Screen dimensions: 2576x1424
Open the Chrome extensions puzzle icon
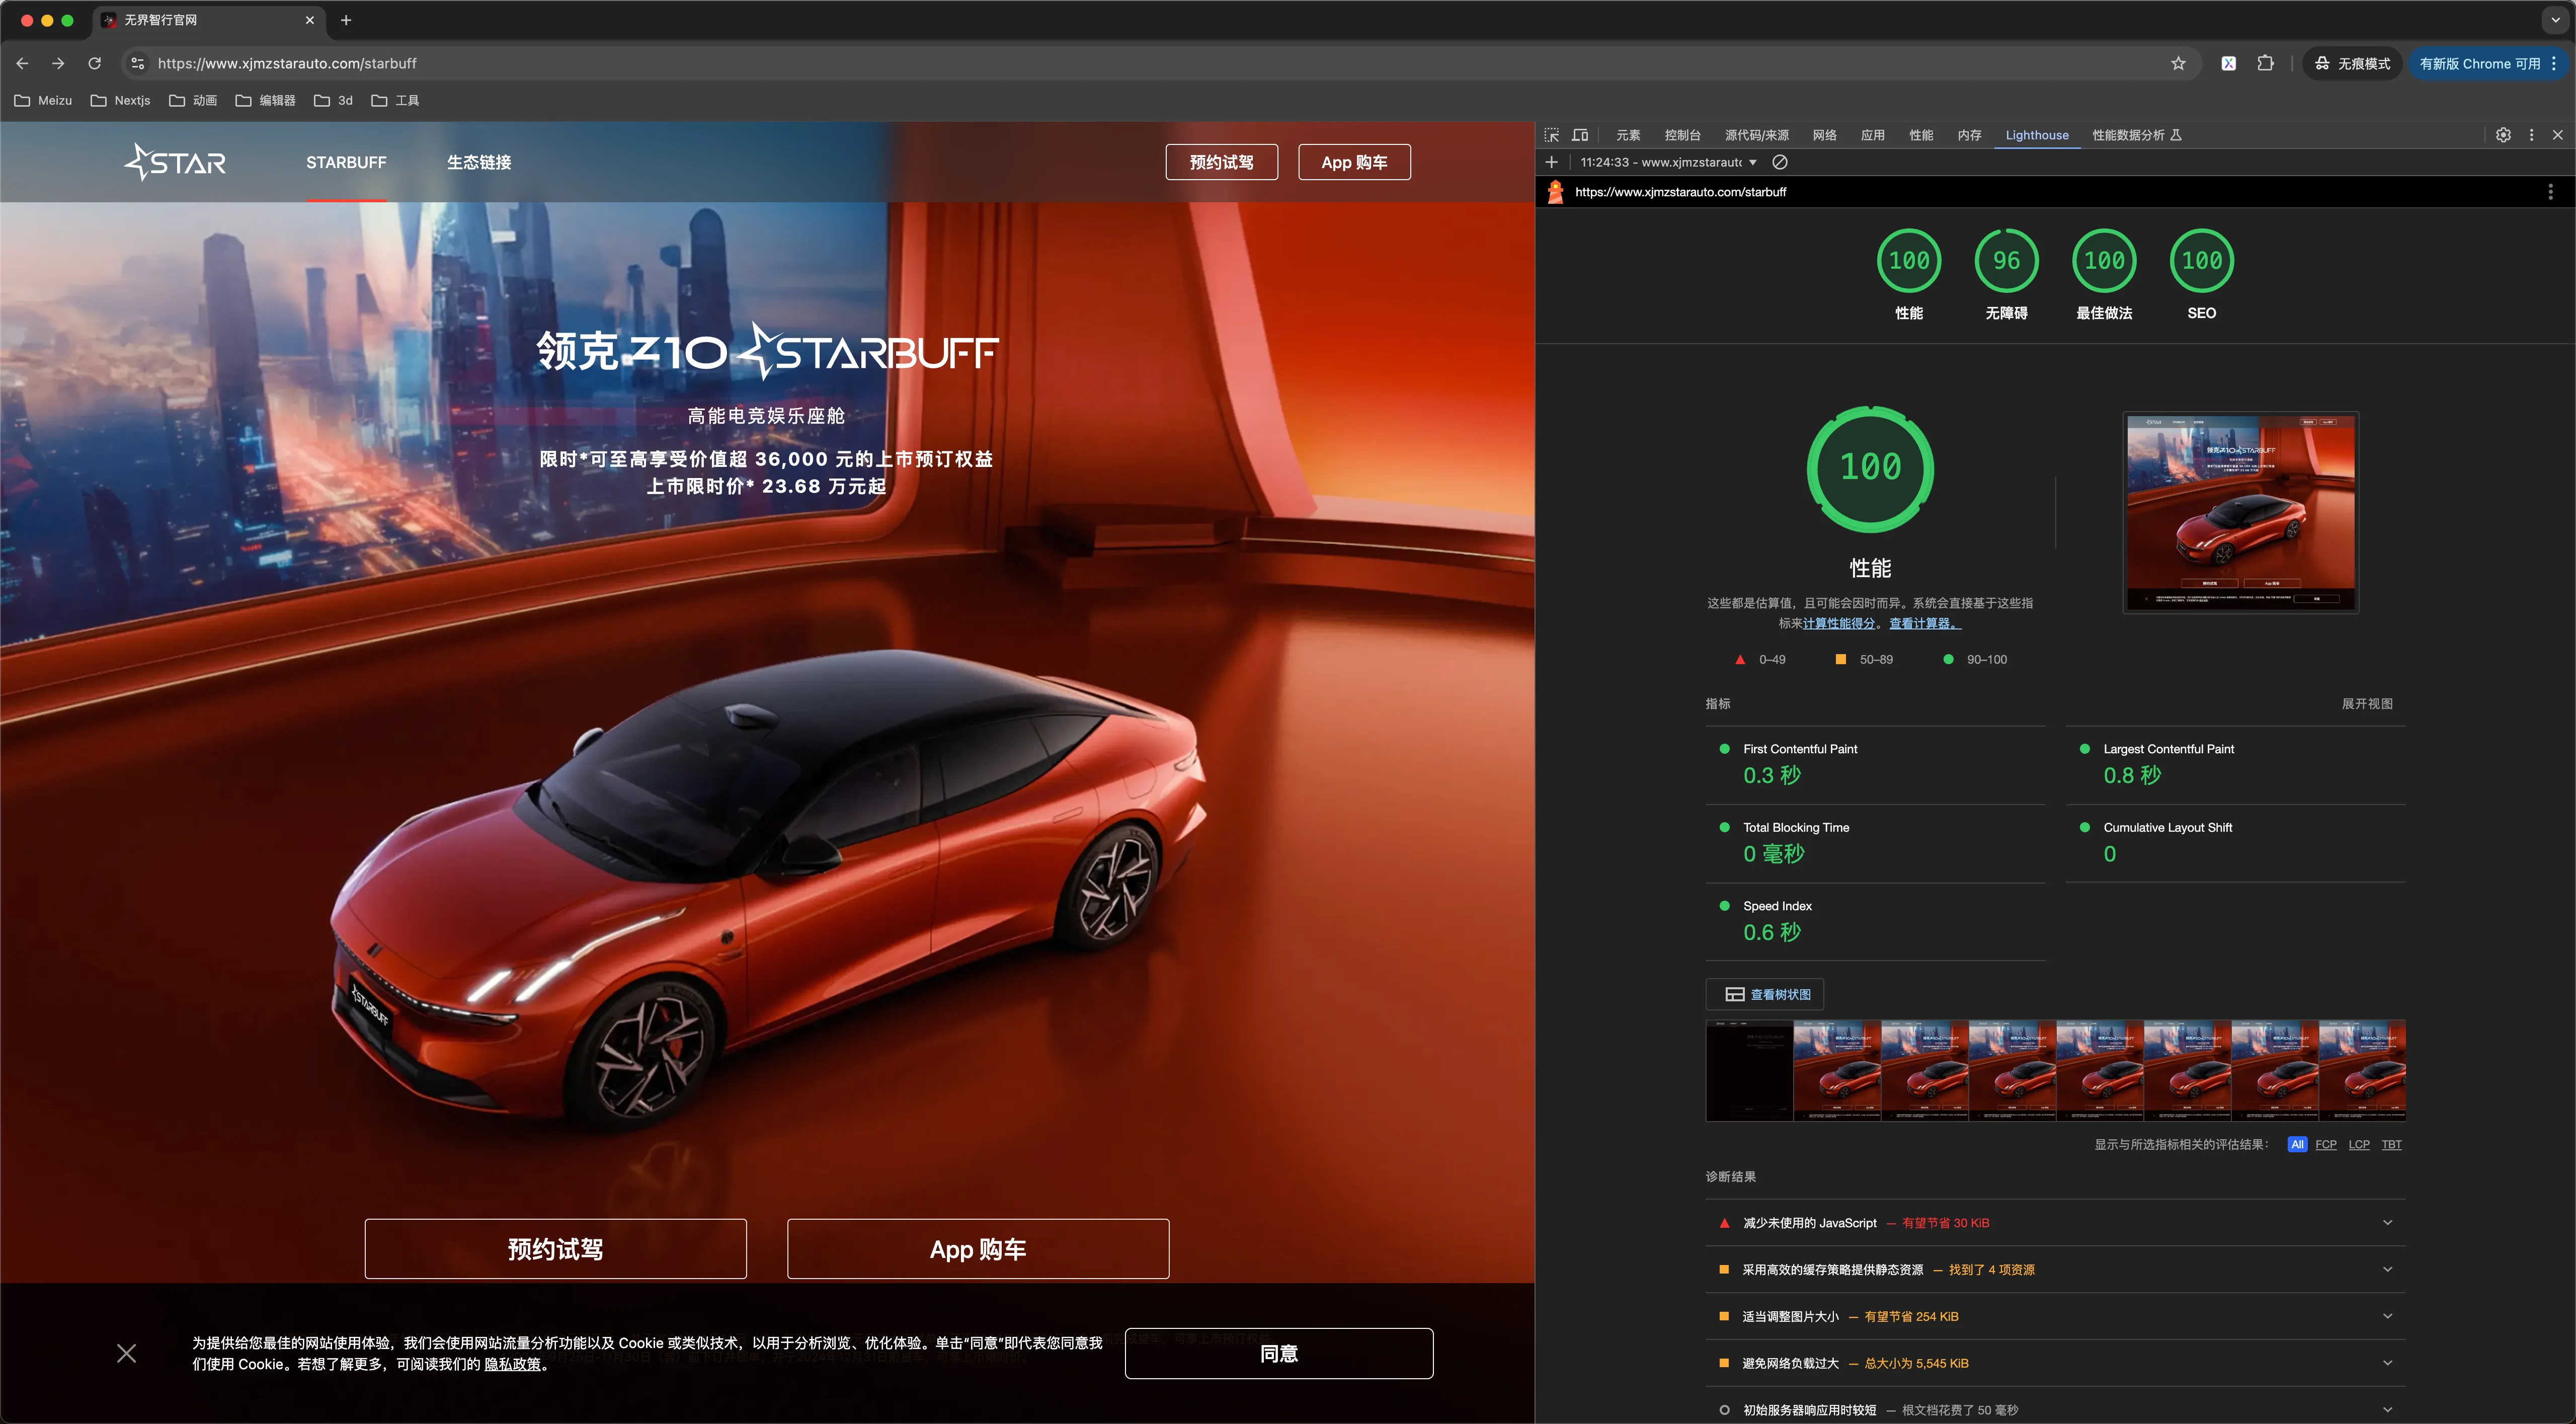2265,63
